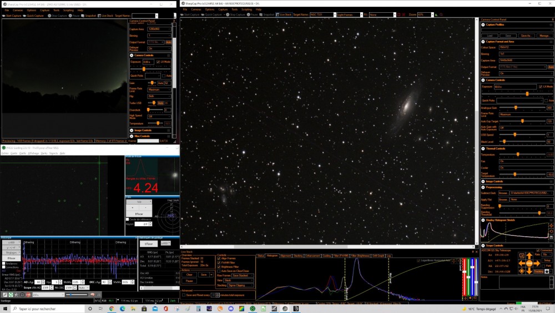Open Scripting menu in right SharpCap
Image resolution: width=555 pixels, height=313 pixels.
tap(246, 9)
